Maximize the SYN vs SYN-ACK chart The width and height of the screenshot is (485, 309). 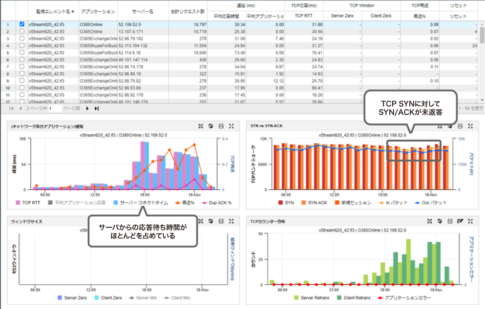click(x=470, y=126)
